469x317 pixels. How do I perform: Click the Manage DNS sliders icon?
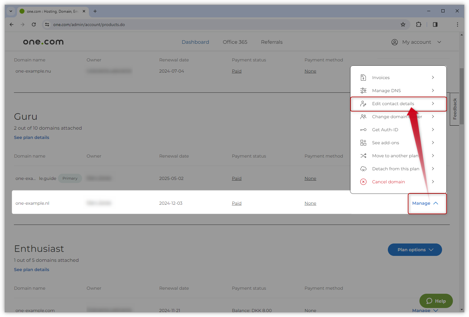click(363, 90)
